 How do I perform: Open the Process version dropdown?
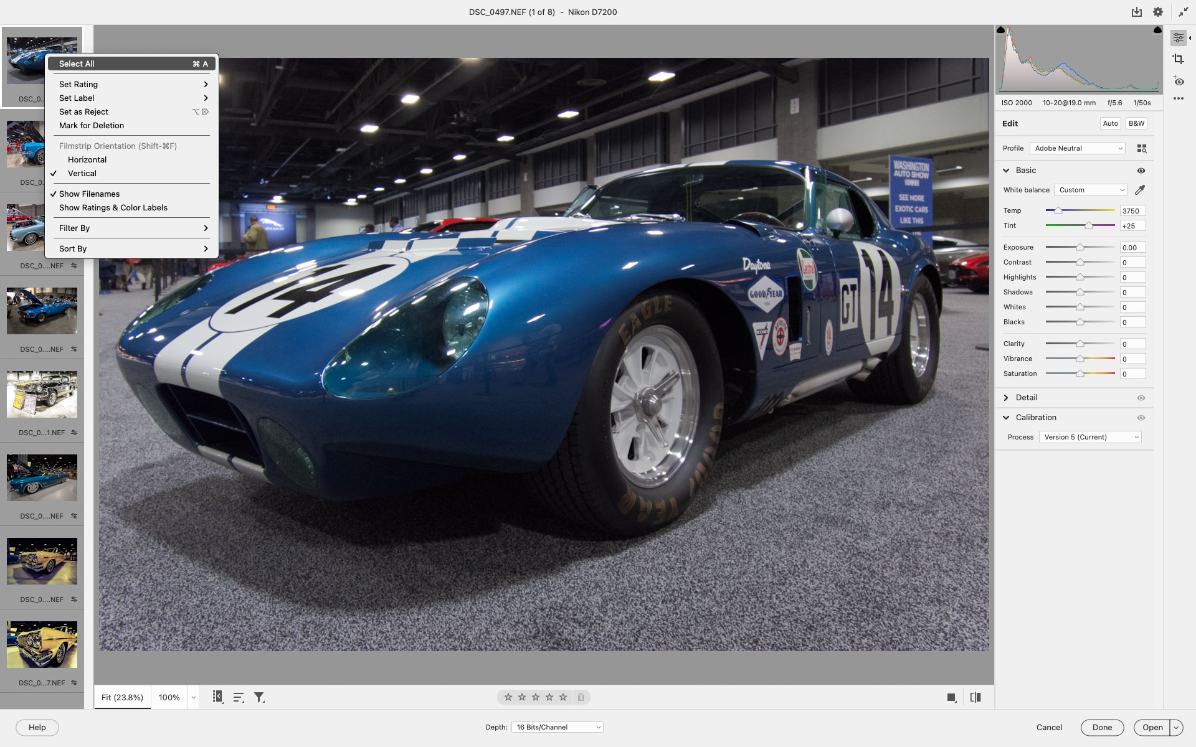1089,437
